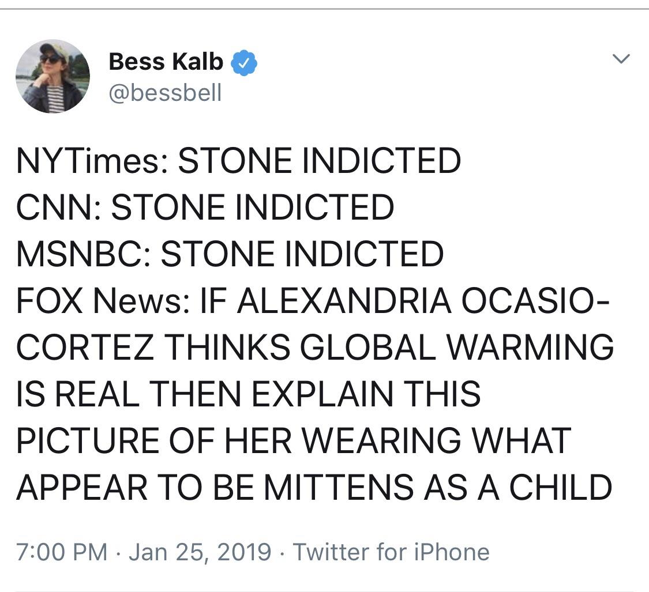Select the "Jan 25, 2019" date
649x592 pixels.
[x=200, y=552]
